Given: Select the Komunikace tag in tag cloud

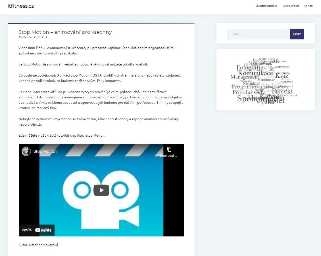Looking at the screenshot, I should 255,73.
